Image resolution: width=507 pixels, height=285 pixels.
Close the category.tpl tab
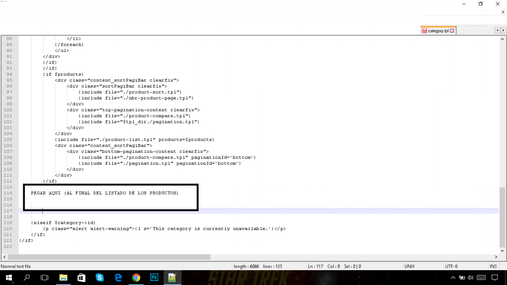[451, 30]
